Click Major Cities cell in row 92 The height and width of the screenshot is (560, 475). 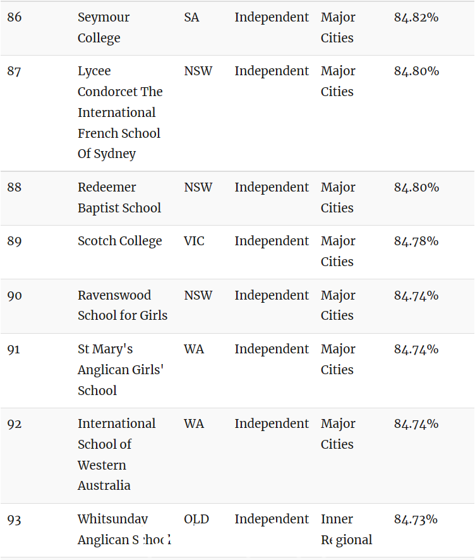[338, 434]
